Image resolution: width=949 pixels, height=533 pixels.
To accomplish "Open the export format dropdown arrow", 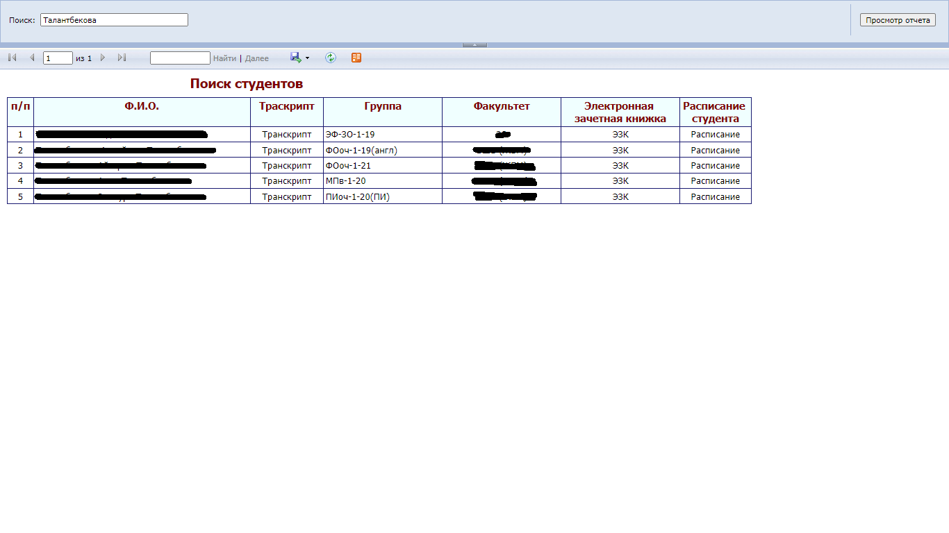I will (x=307, y=58).
